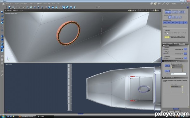The image size is (190, 118).
Task: Click Del shading domain button
Action: tap(167, 71)
